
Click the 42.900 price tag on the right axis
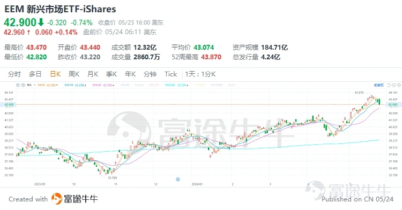coord(393,105)
